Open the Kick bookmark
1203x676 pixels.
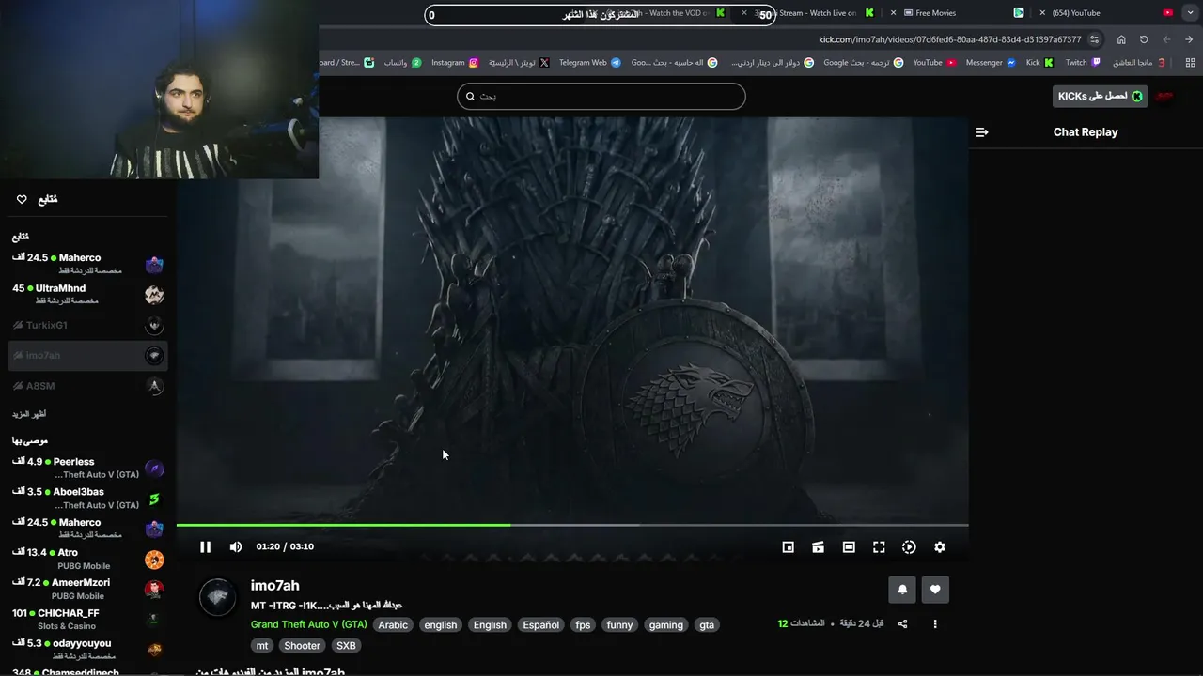(x=1039, y=63)
